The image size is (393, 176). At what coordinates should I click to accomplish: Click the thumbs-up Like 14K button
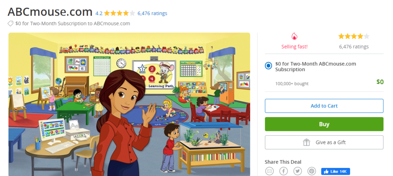click(335, 171)
